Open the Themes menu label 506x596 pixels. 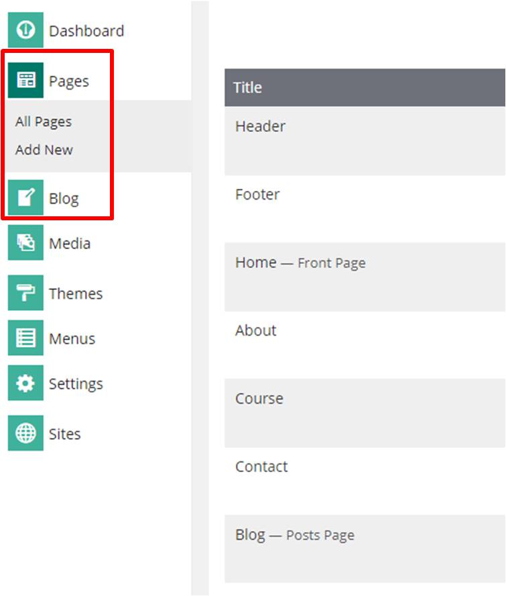pyautogui.click(x=76, y=293)
